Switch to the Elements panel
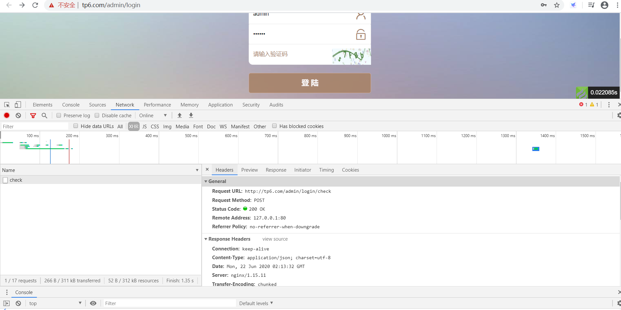 [42, 105]
